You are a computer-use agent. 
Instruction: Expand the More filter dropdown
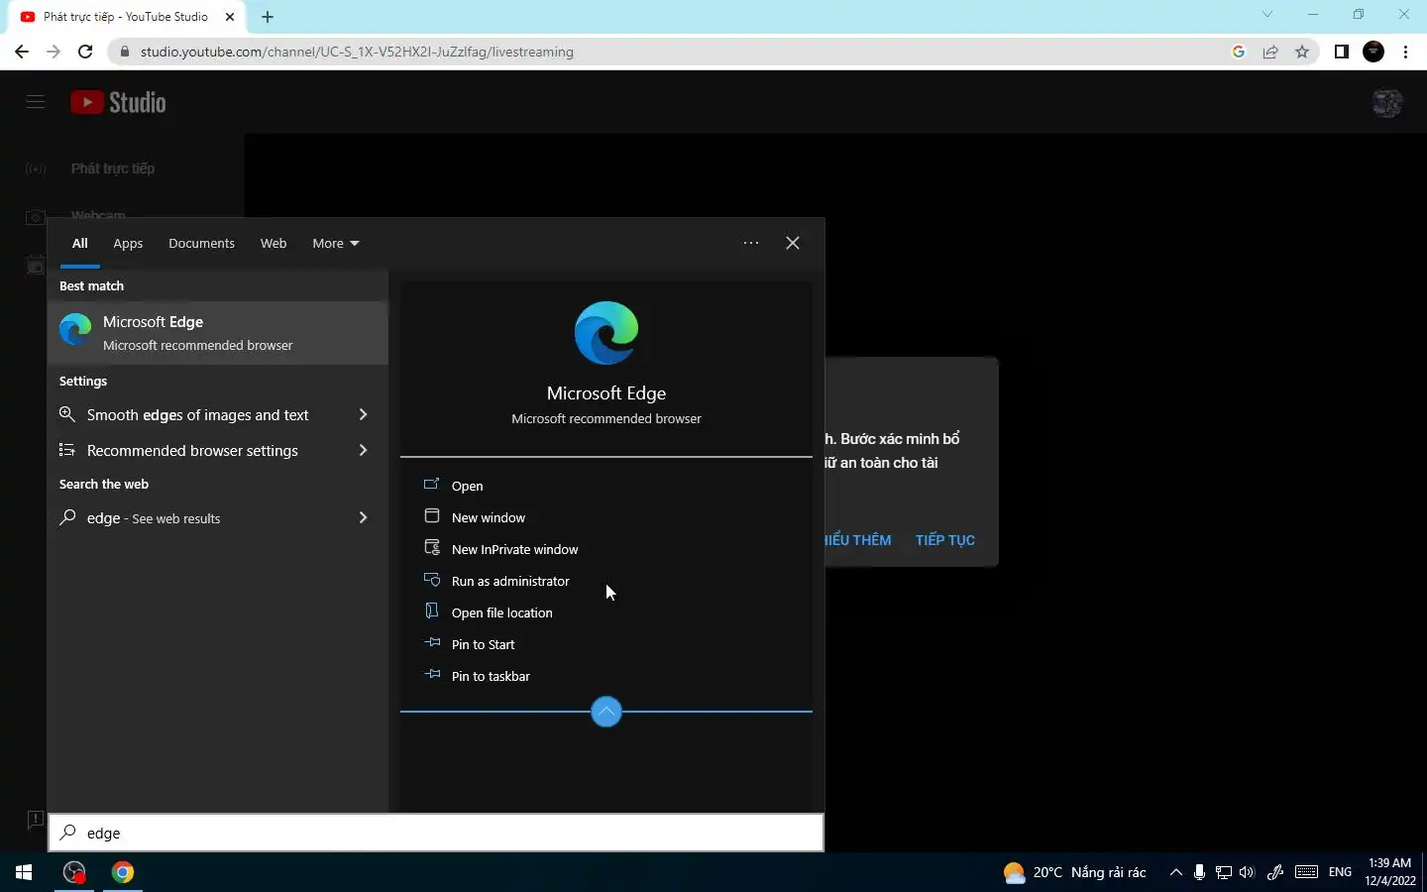coord(336,243)
